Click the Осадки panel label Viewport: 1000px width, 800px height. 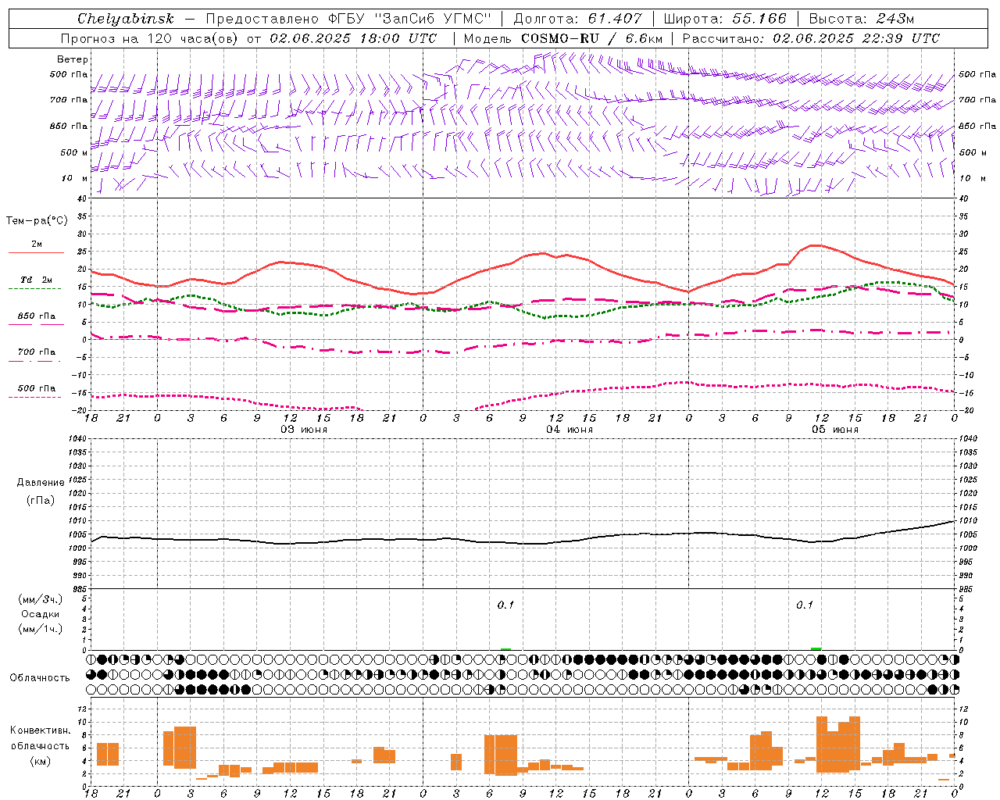click(x=41, y=614)
